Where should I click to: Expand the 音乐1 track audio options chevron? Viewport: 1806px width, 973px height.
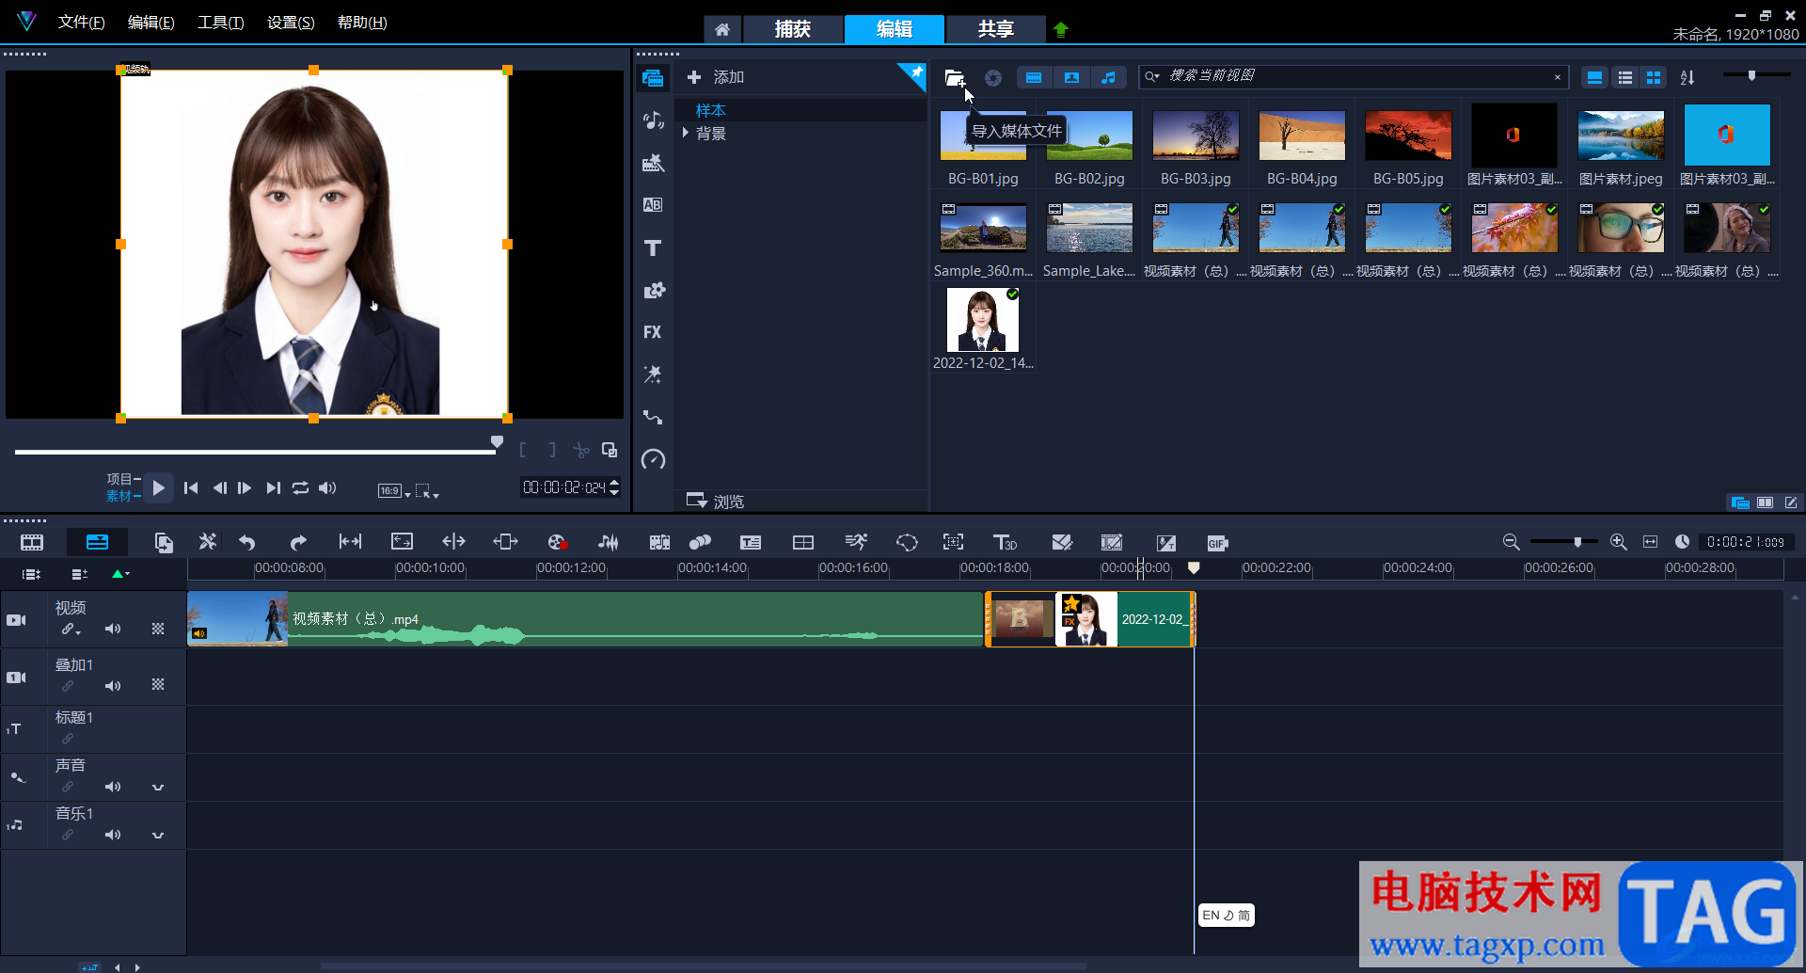(x=158, y=836)
